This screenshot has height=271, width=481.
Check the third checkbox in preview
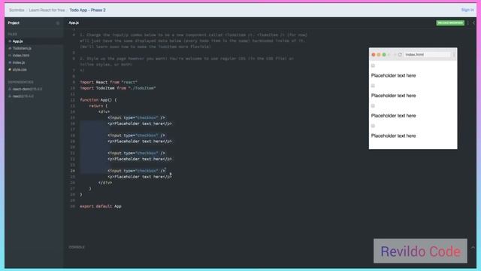pos(373,105)
